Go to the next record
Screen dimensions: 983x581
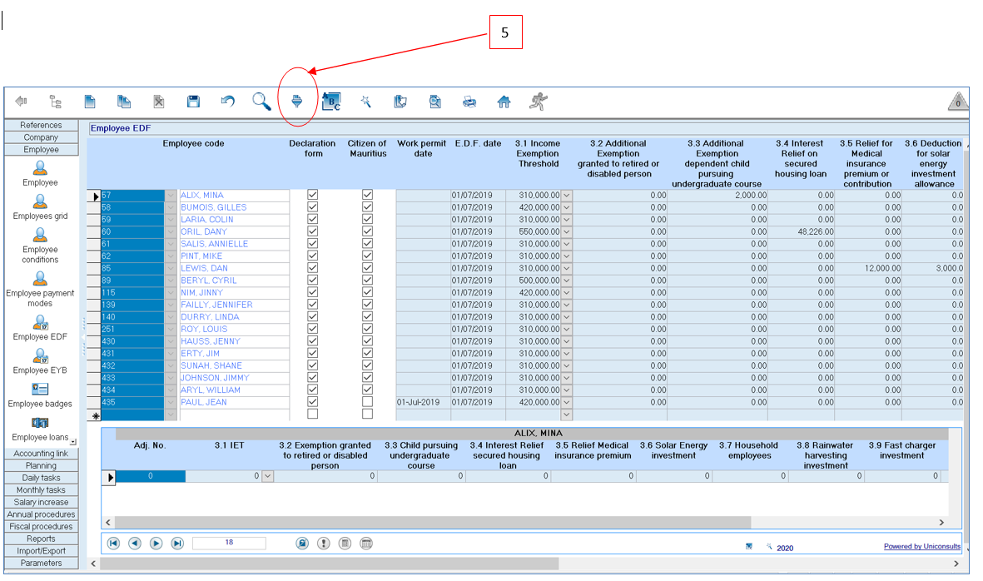tap(156, 544)
